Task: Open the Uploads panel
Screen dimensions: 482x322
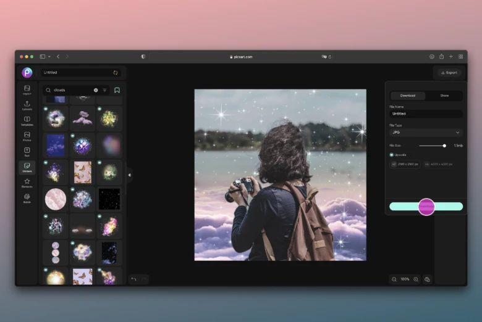Action: coord(27,105)
